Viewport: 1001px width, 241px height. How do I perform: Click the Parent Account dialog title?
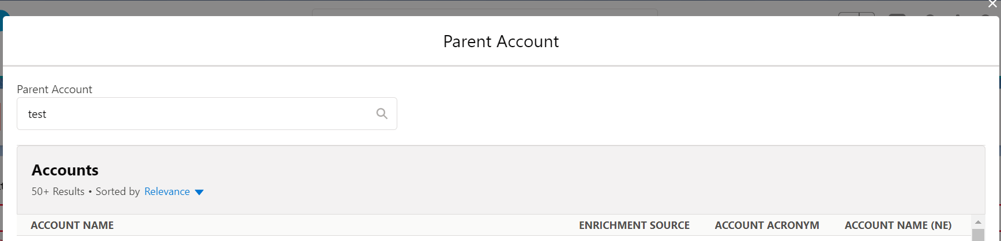tap(501, 41)
